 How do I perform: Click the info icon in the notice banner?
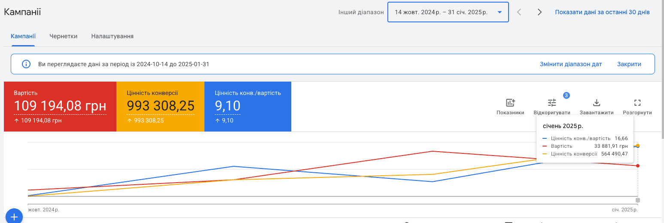26,64
